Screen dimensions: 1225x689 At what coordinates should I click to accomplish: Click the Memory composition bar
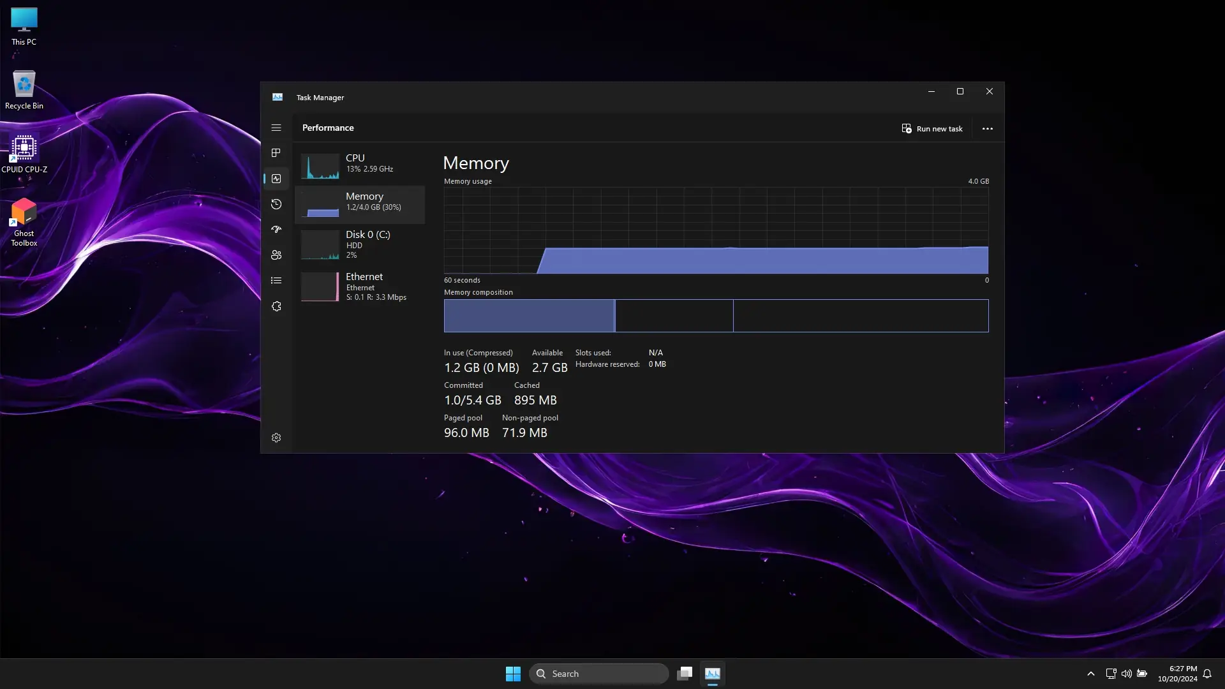(716, 316)
